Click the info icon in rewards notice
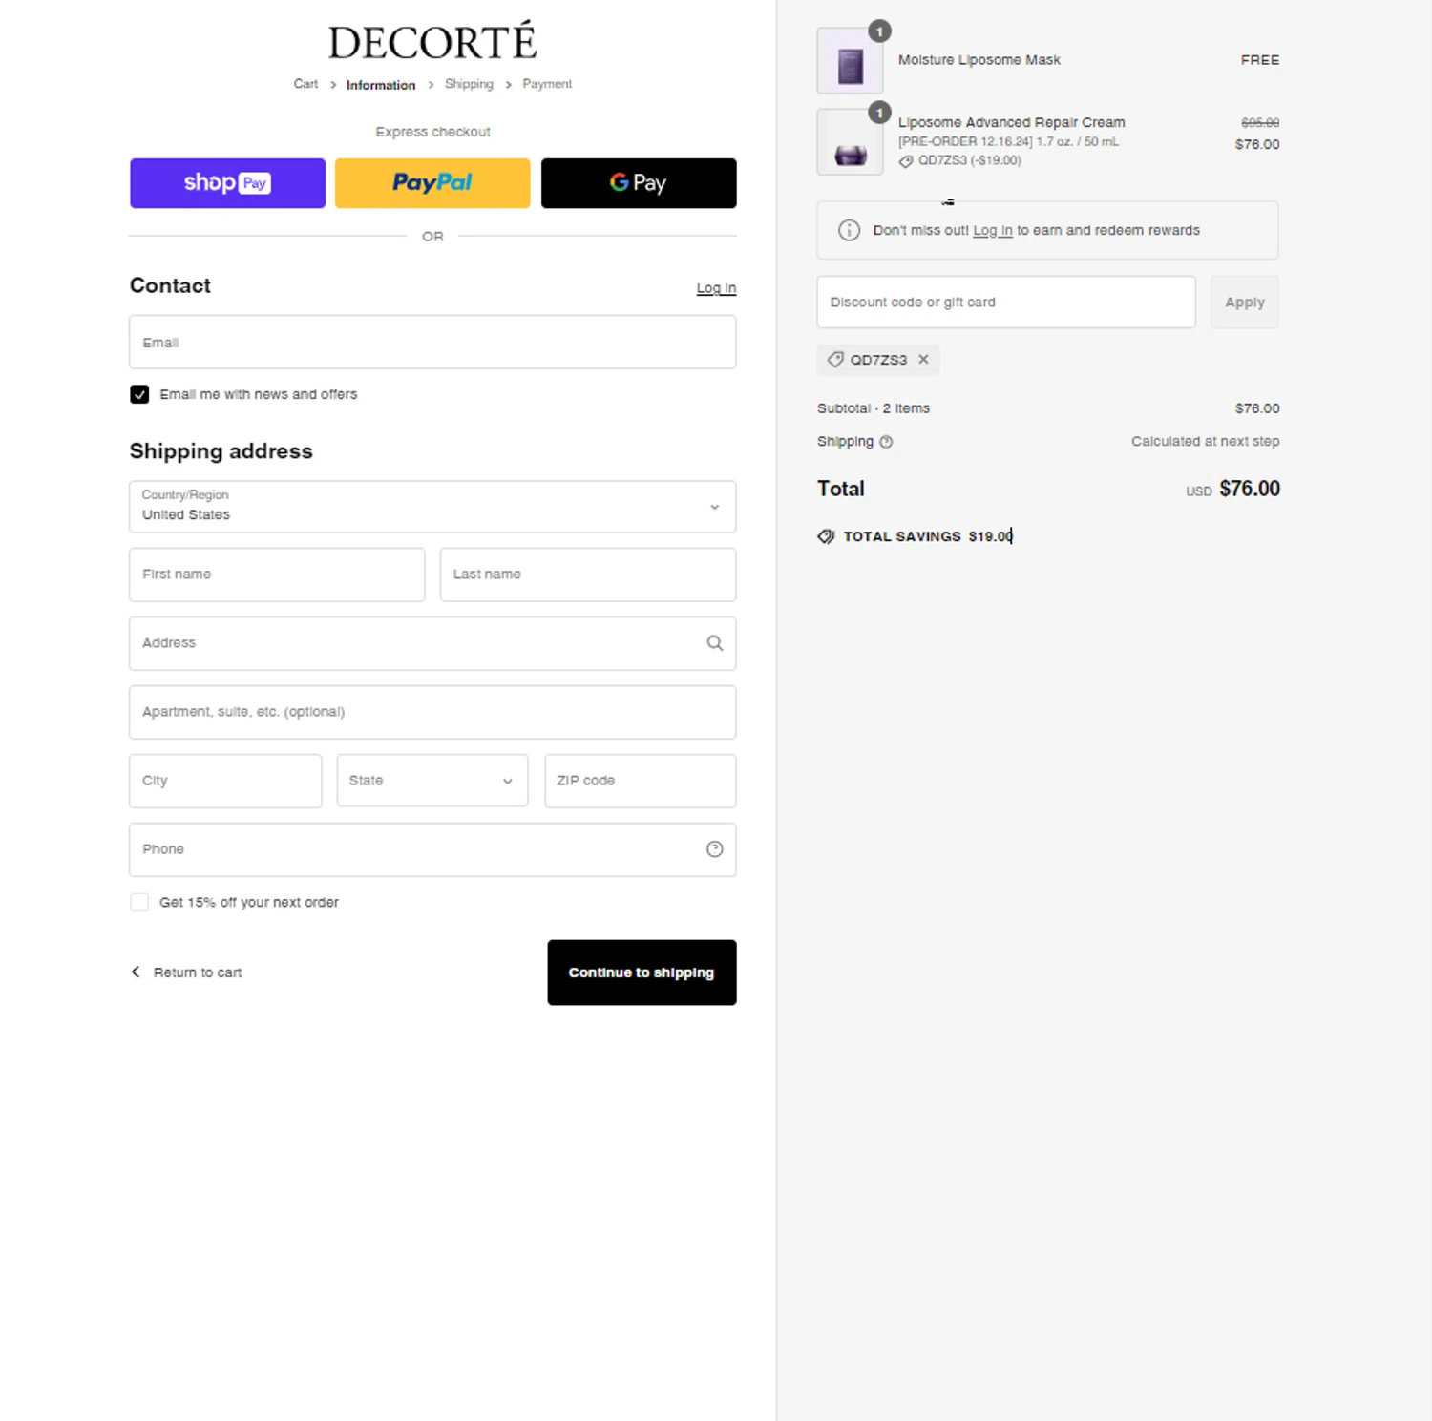Screen dimensions: 1432x1421 pos(849,230)
